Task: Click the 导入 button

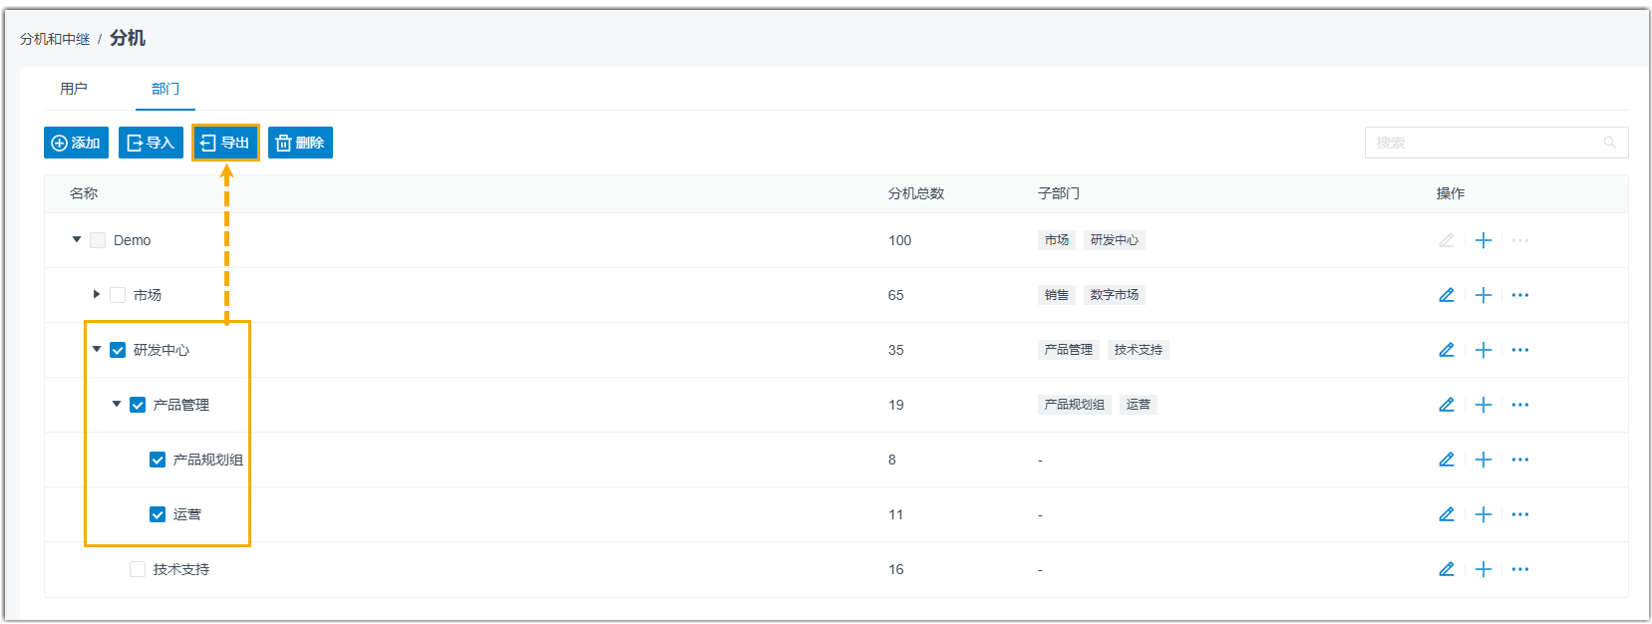Action: 151,143
